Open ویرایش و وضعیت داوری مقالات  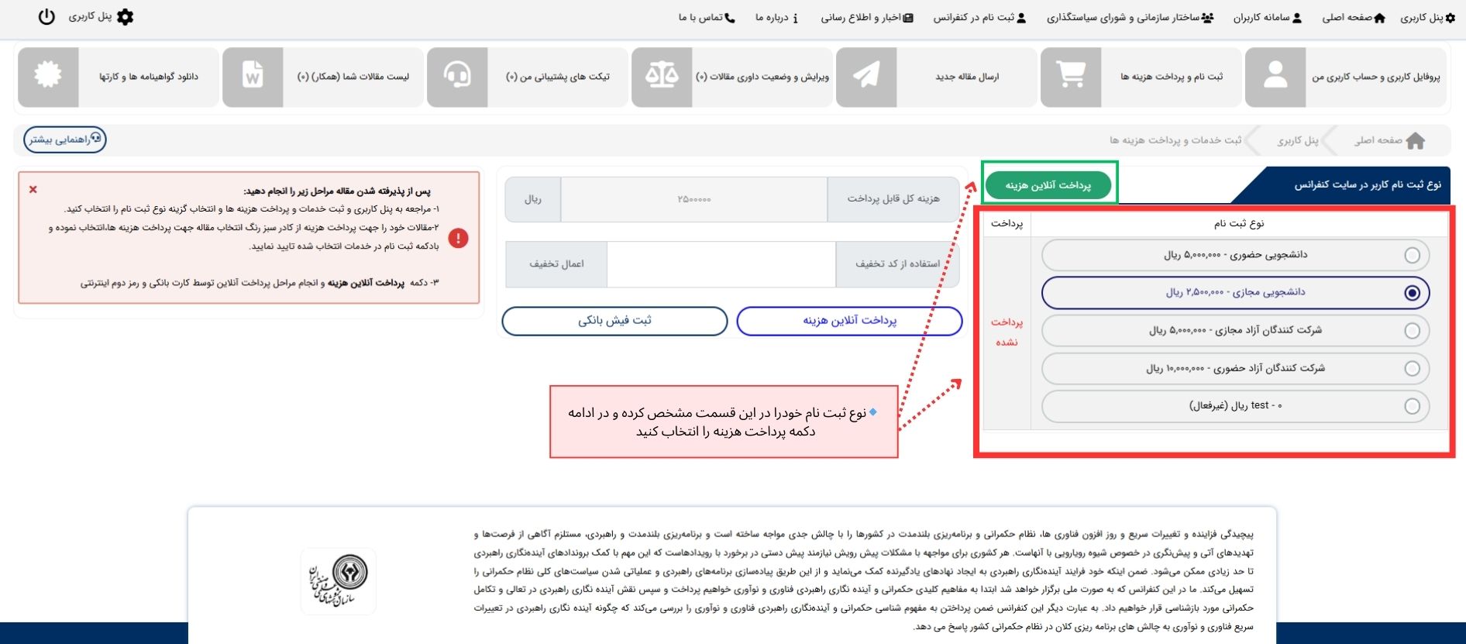point(732,77)
